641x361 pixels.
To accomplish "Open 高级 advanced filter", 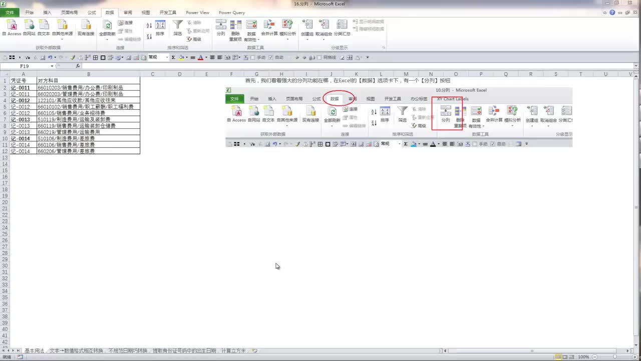I will tap(194, 39).
